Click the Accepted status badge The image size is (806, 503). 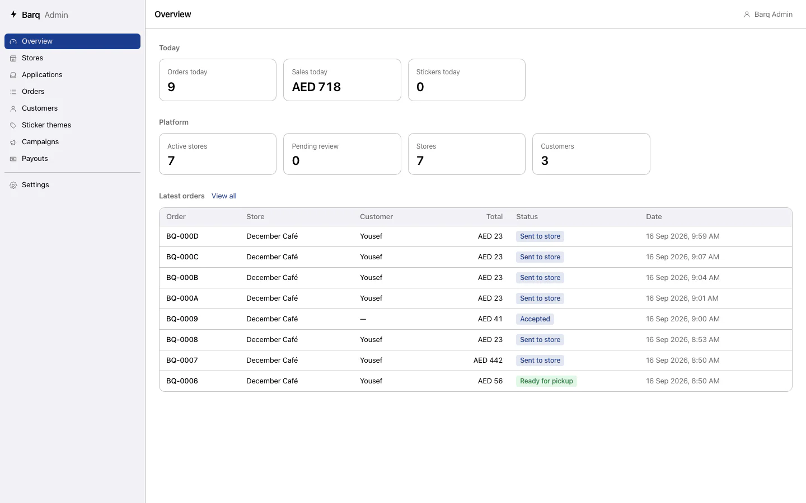[535, 319]
